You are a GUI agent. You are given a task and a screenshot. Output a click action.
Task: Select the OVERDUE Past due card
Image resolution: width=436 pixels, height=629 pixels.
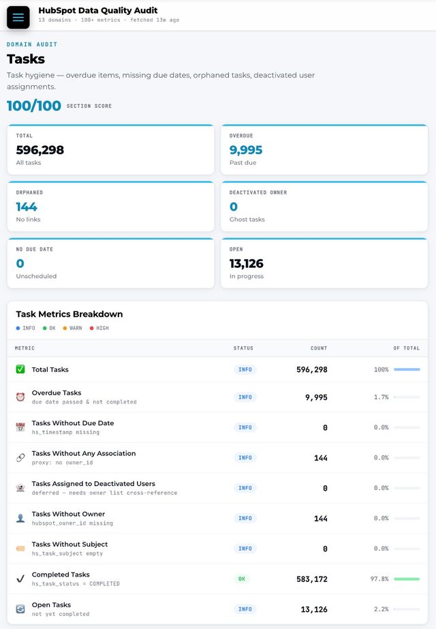[324, 150]
